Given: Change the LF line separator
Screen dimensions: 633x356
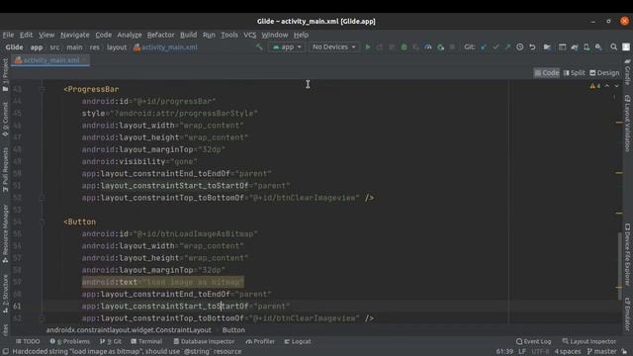Looking at the screenshot, I should click(x=522, y=352).
